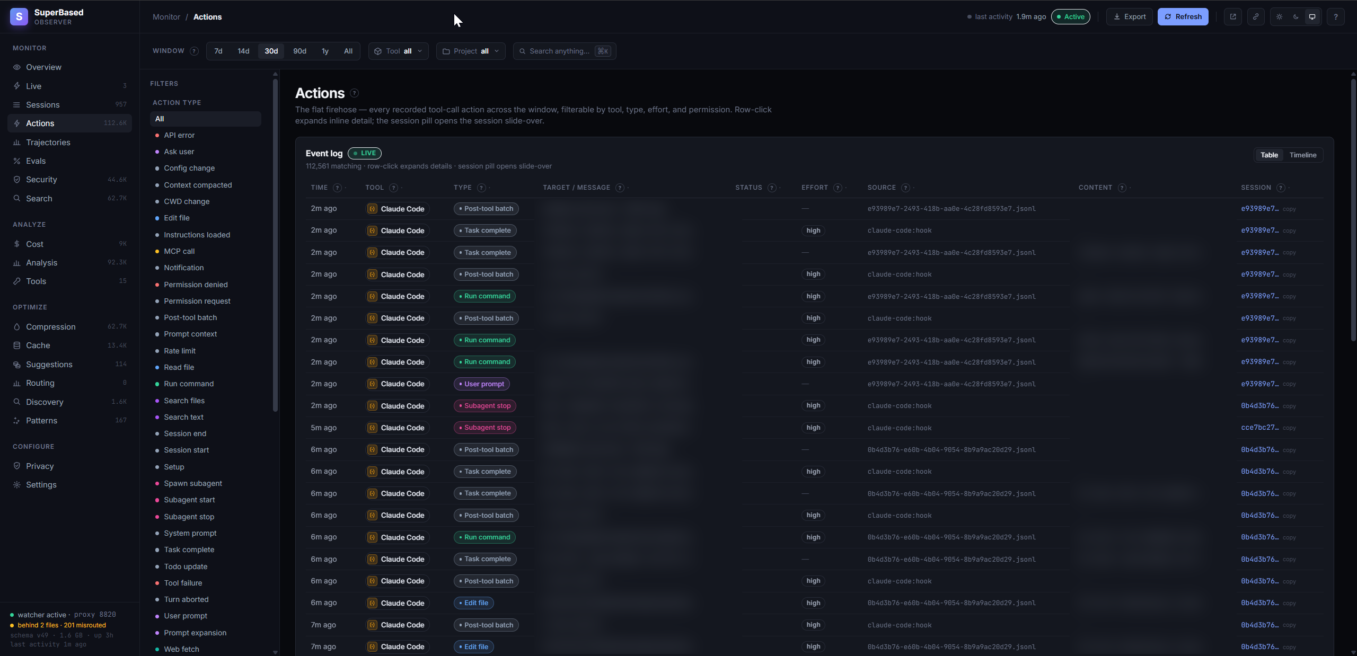Viewport: 1357px width, 656px height.
Task: Select the 1y time window
Action: tap(325, 51)
